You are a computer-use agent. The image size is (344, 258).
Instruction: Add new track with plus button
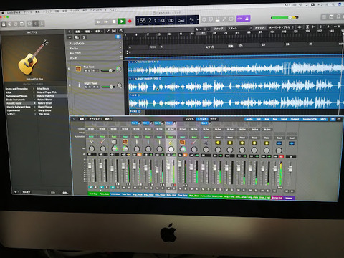70,37
